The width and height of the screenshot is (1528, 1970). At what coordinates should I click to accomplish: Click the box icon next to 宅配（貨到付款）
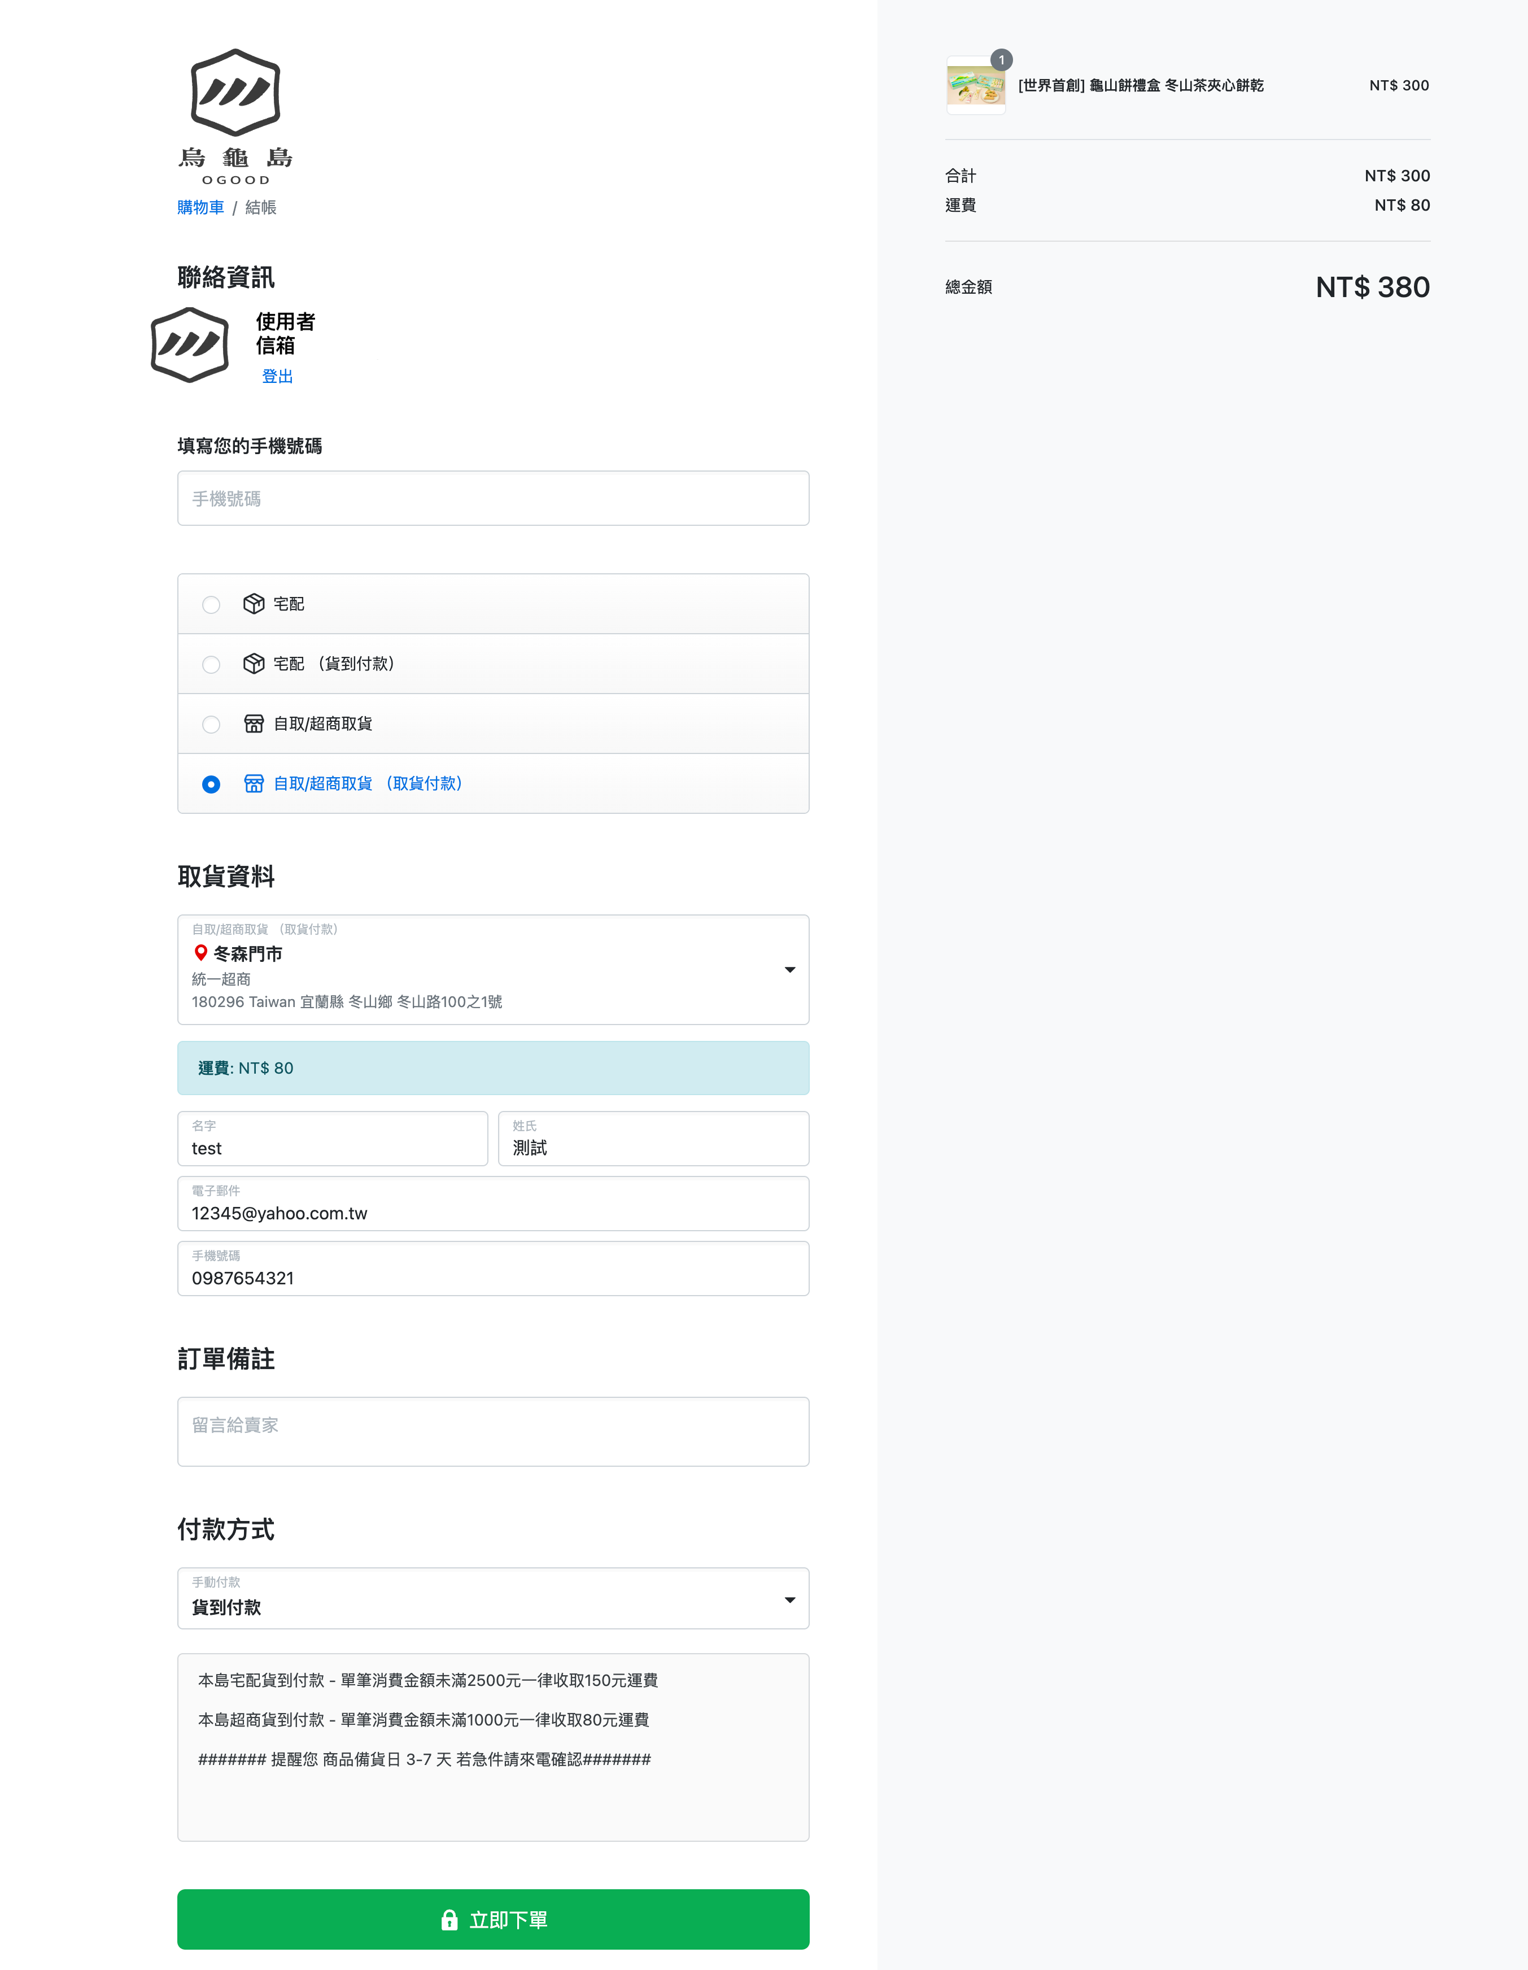pyautogui.click(x=254, y=664)
